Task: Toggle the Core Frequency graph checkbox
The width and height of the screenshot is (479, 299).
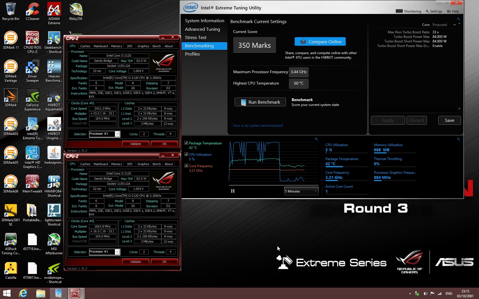Action: point(186,166)
